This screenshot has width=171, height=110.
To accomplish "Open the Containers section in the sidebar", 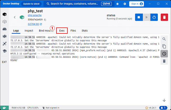I will (x=4, y=14).
